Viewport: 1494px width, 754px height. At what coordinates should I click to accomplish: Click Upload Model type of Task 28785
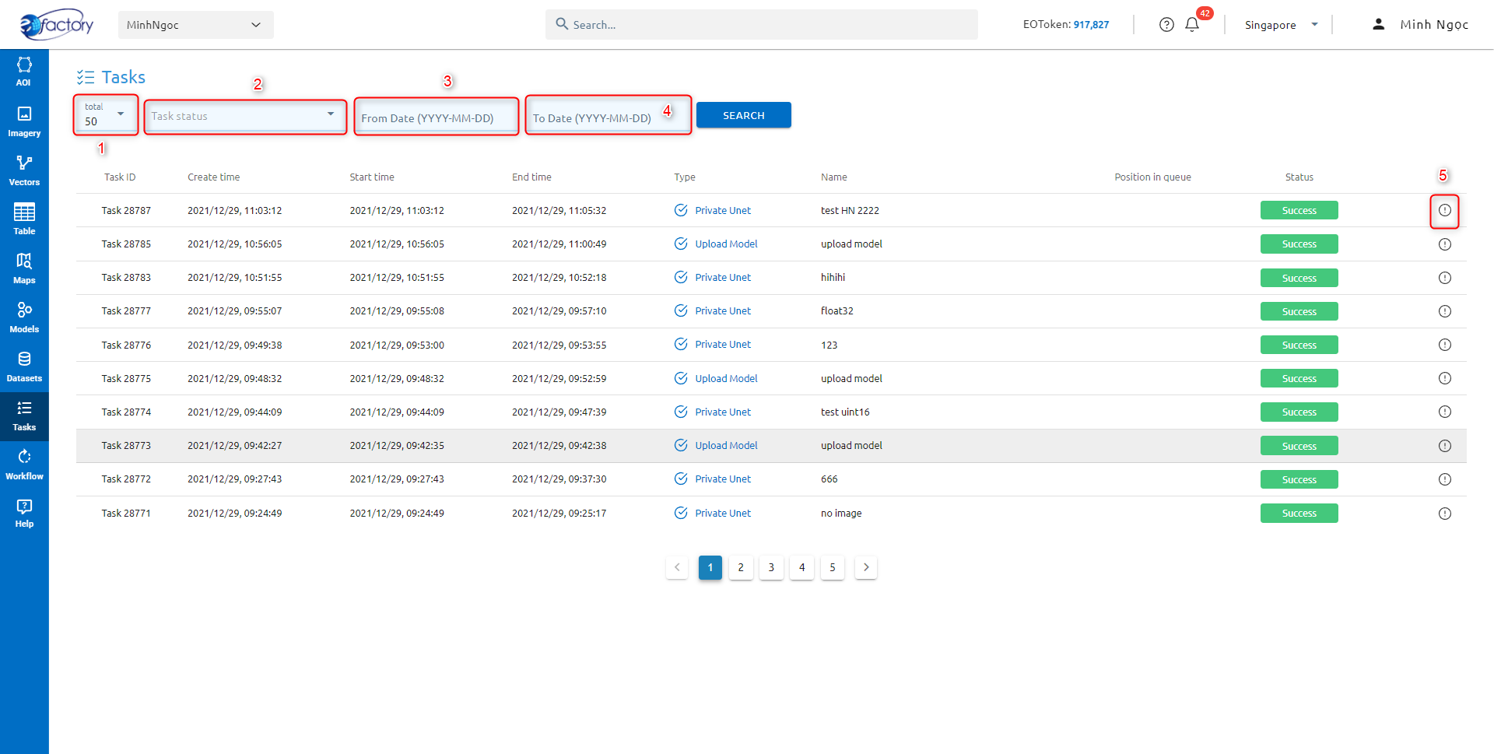[x=726, y=244]
